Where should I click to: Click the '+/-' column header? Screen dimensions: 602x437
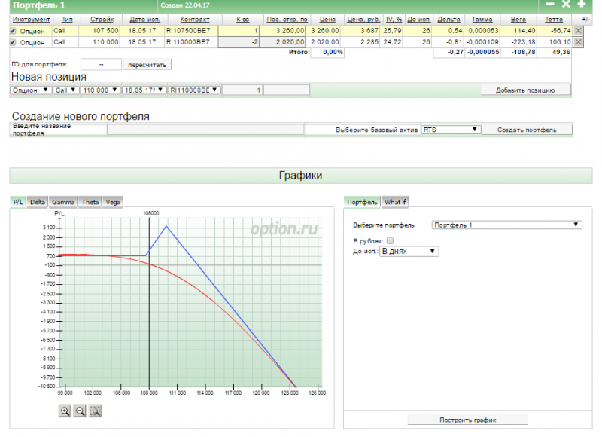(585, 20)
